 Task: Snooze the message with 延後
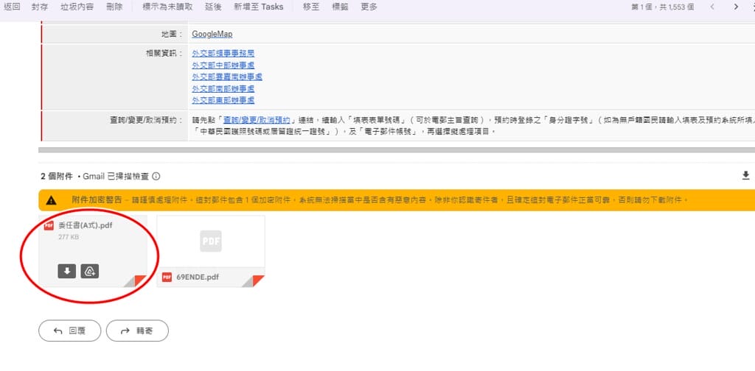coord(212,7)
